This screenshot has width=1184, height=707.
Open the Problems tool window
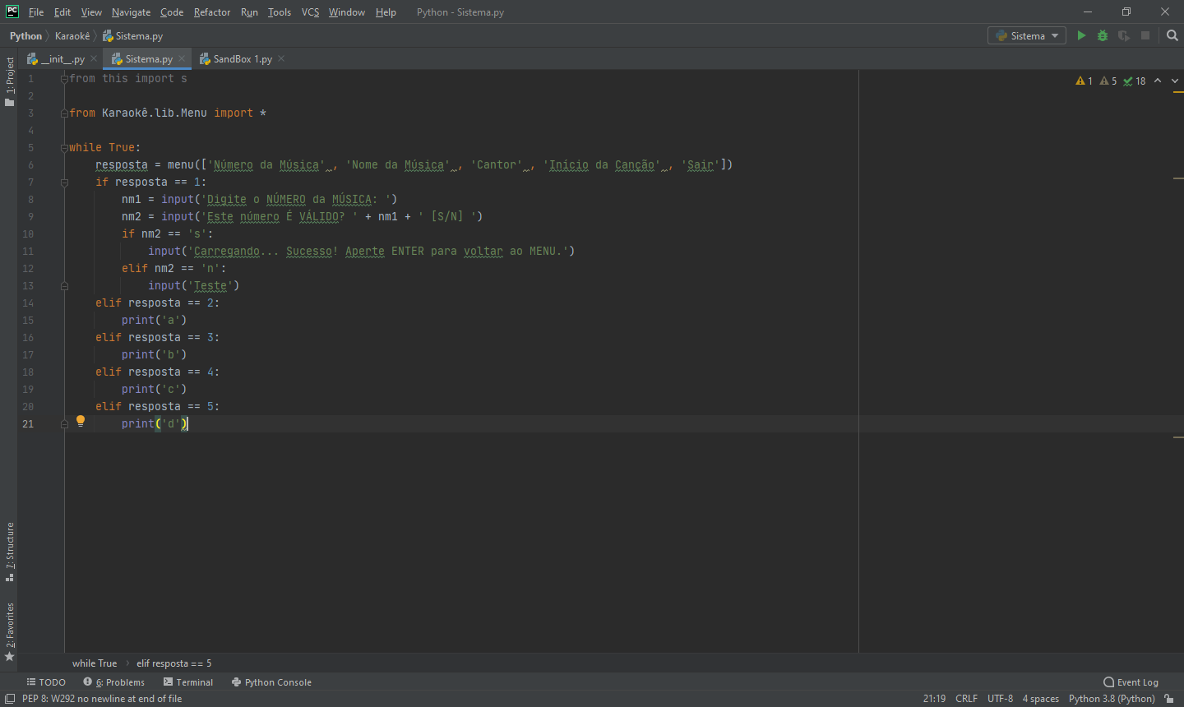click(113, 682)
